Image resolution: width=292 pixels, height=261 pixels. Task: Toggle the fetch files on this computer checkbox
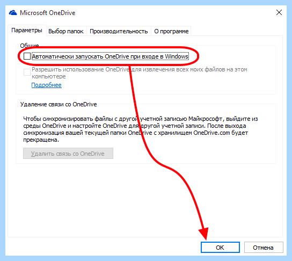click(27, 73)
